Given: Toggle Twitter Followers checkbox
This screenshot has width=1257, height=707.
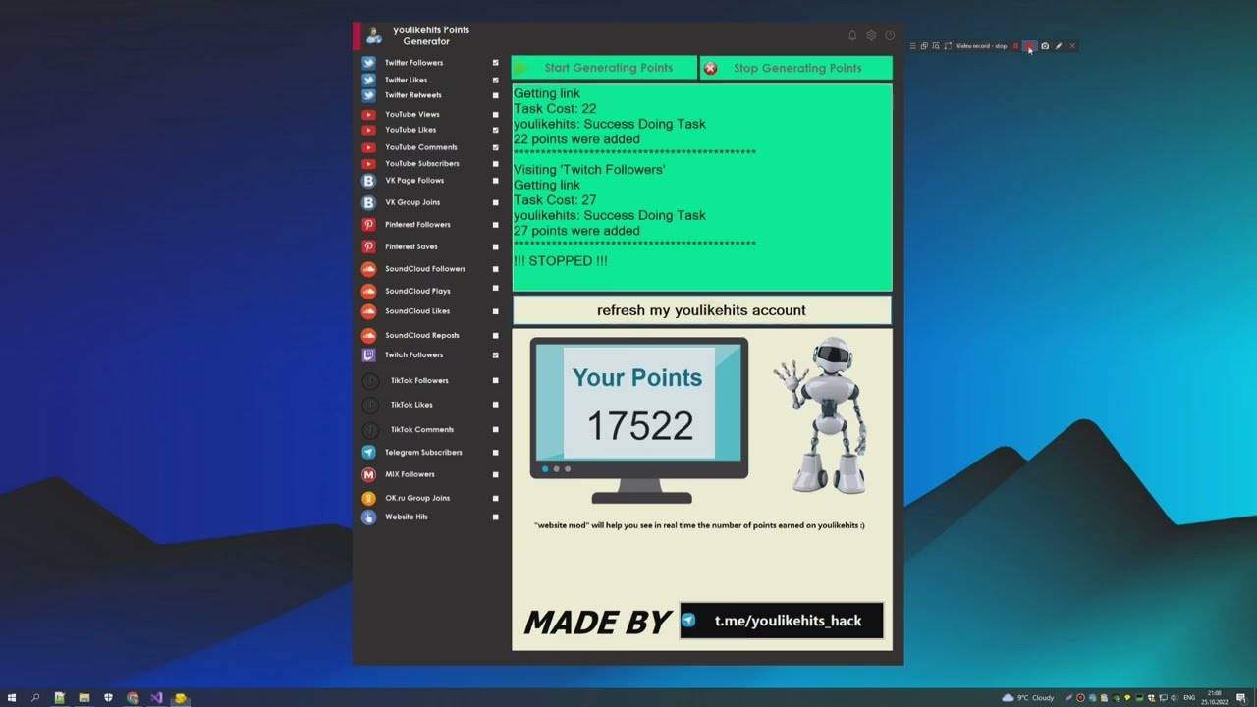Looking at the screenshot, I should point(496,63).
